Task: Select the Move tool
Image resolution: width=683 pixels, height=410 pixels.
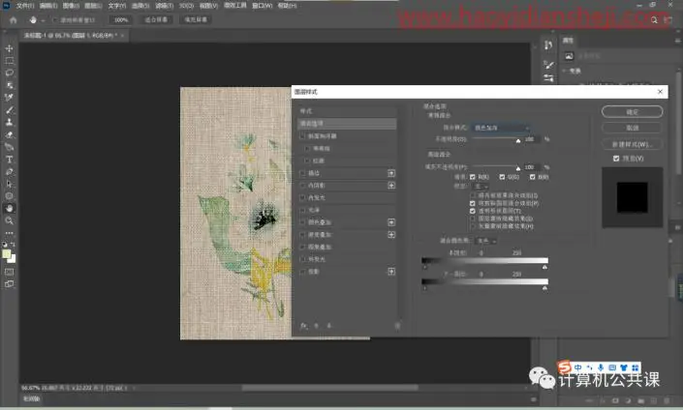Action: coord(9,48)
